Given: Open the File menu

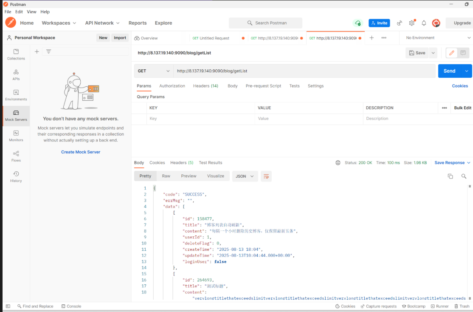Looking at the screenshot, I should point(8,12).
